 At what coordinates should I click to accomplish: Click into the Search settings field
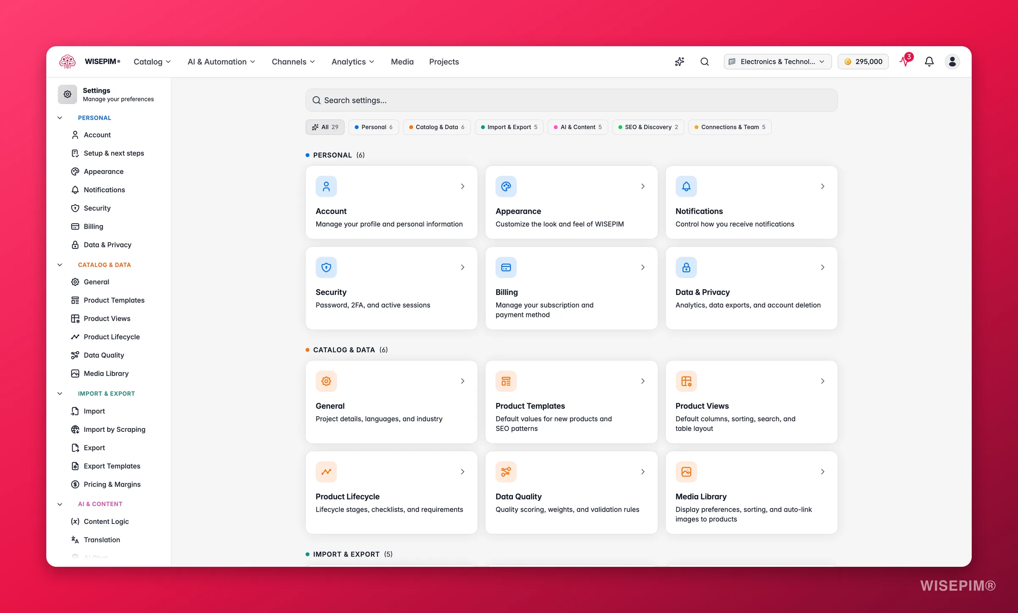[571, 100]
